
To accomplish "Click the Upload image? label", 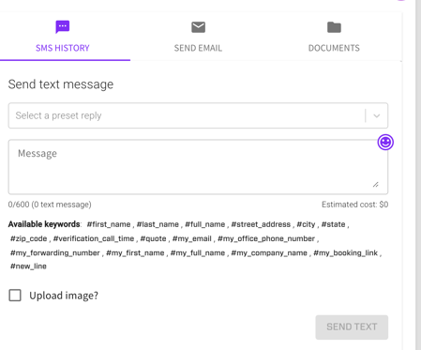I will tap(64, 296).
